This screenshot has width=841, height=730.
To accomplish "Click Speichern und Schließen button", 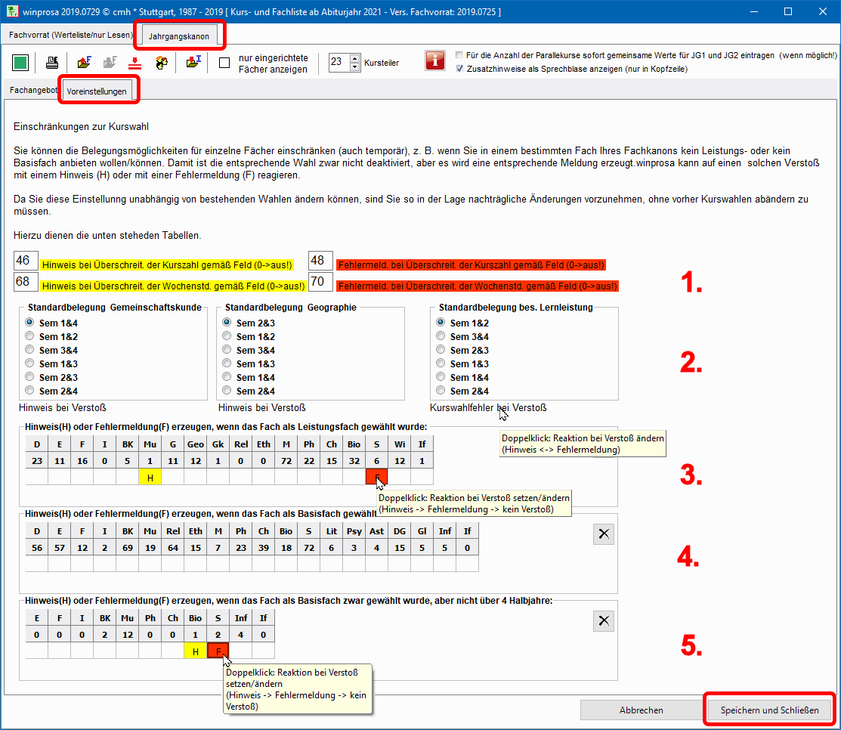I will 768,710.
